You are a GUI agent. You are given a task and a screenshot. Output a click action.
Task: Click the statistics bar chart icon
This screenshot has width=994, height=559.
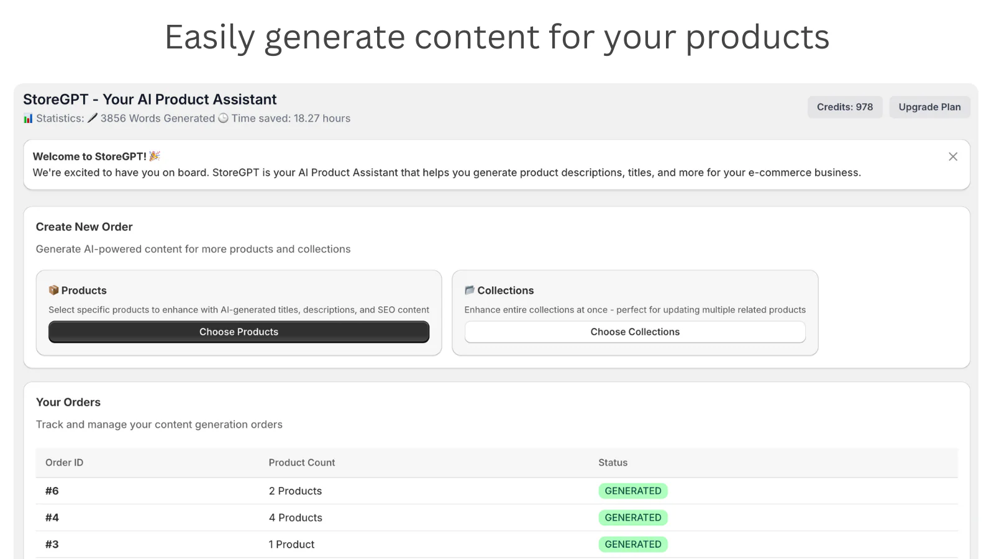coord(28,118)
